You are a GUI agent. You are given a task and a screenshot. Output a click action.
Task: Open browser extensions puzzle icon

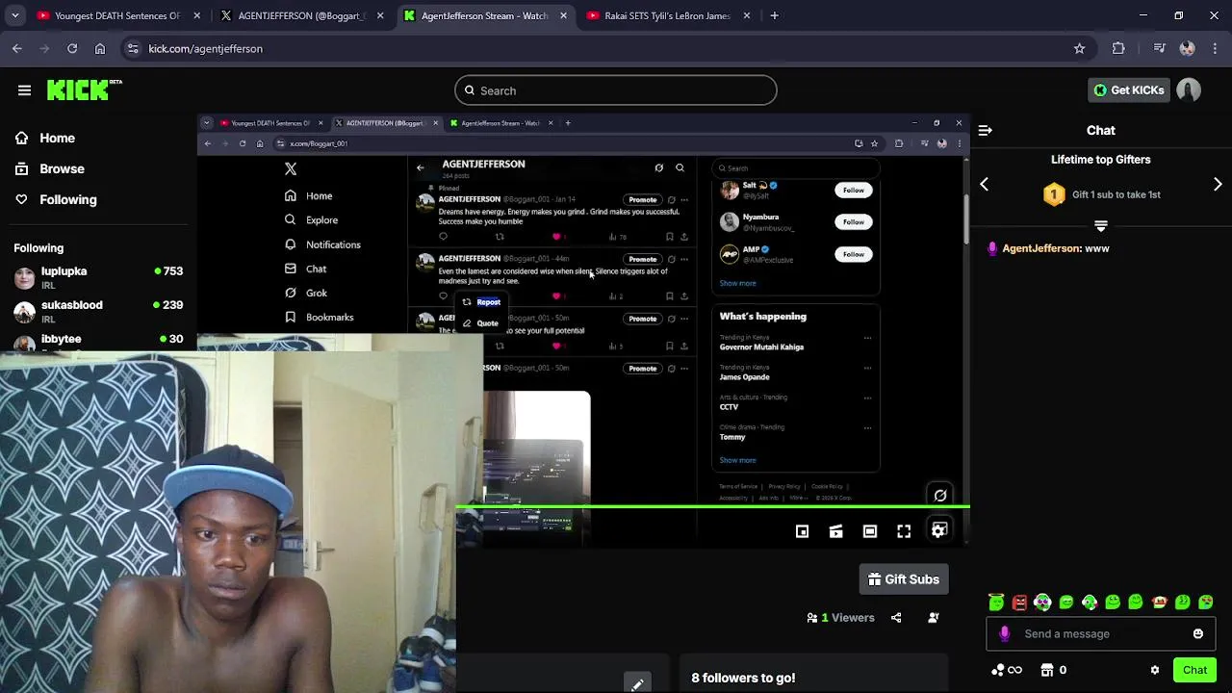pos(1118,48)
